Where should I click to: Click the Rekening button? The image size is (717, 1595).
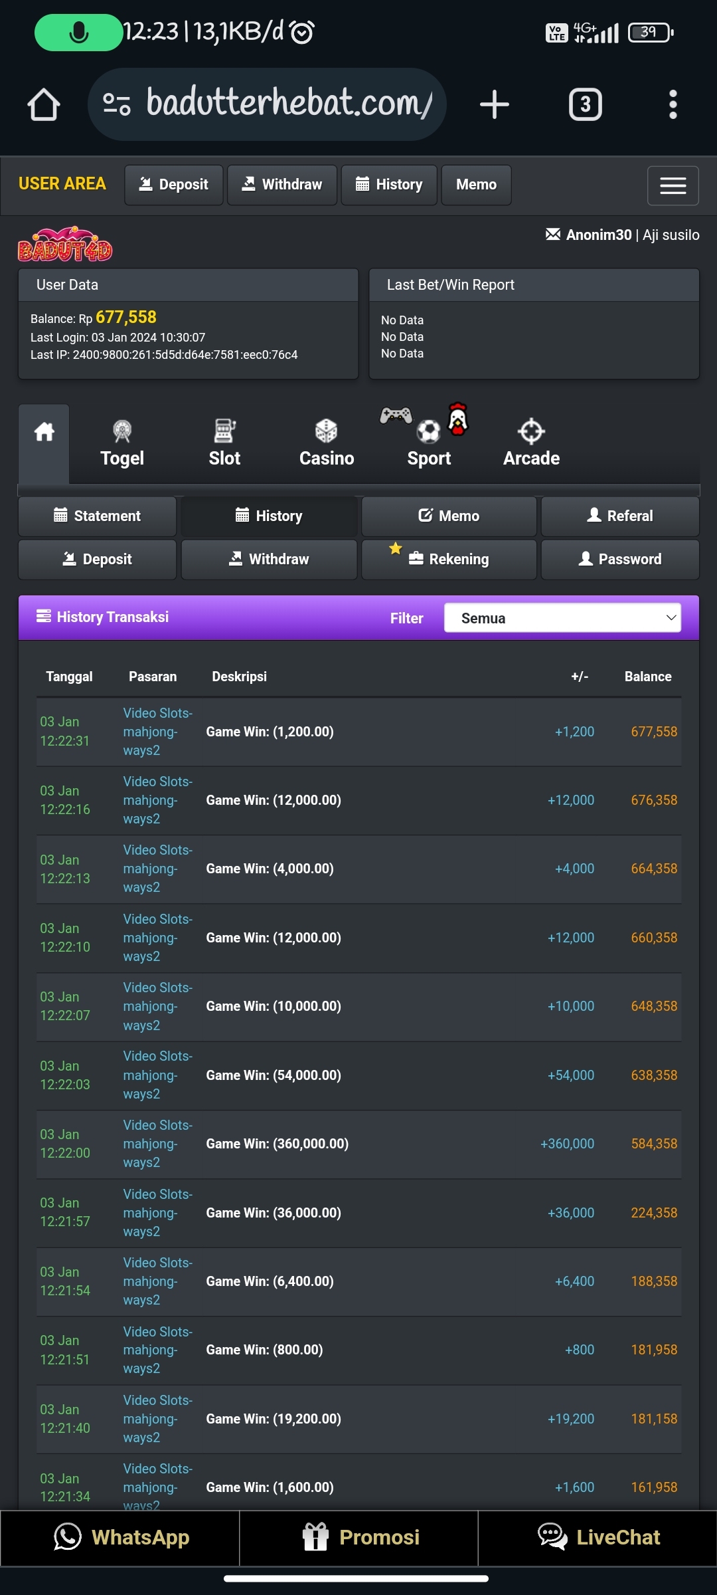(449, 560)
